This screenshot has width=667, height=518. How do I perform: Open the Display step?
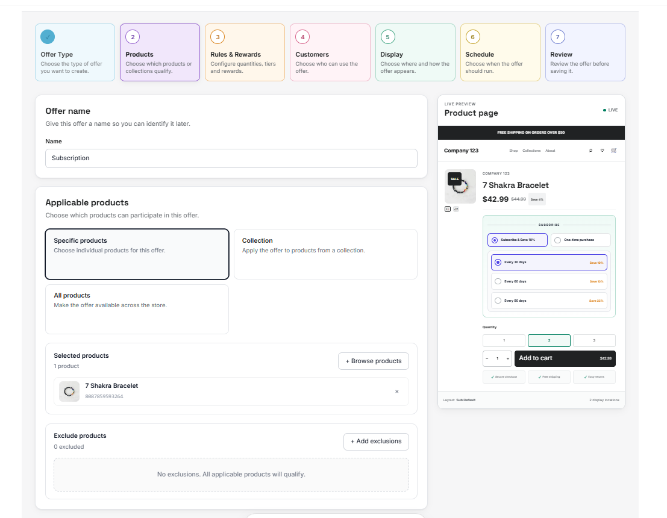pyautogui.click(x=415, y=52)
